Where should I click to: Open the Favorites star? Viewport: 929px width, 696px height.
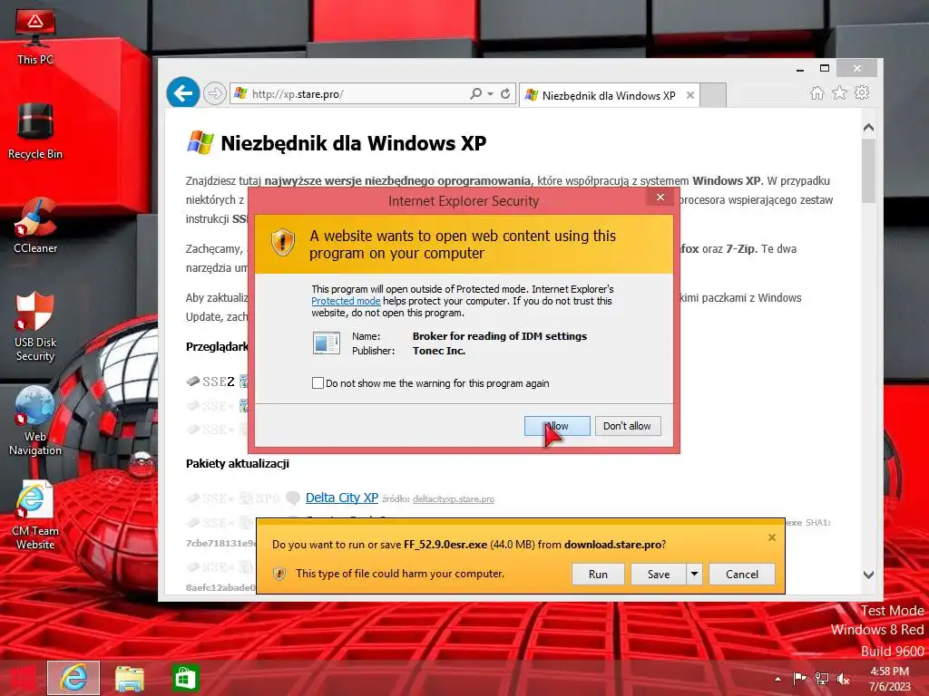coord(839,93)
